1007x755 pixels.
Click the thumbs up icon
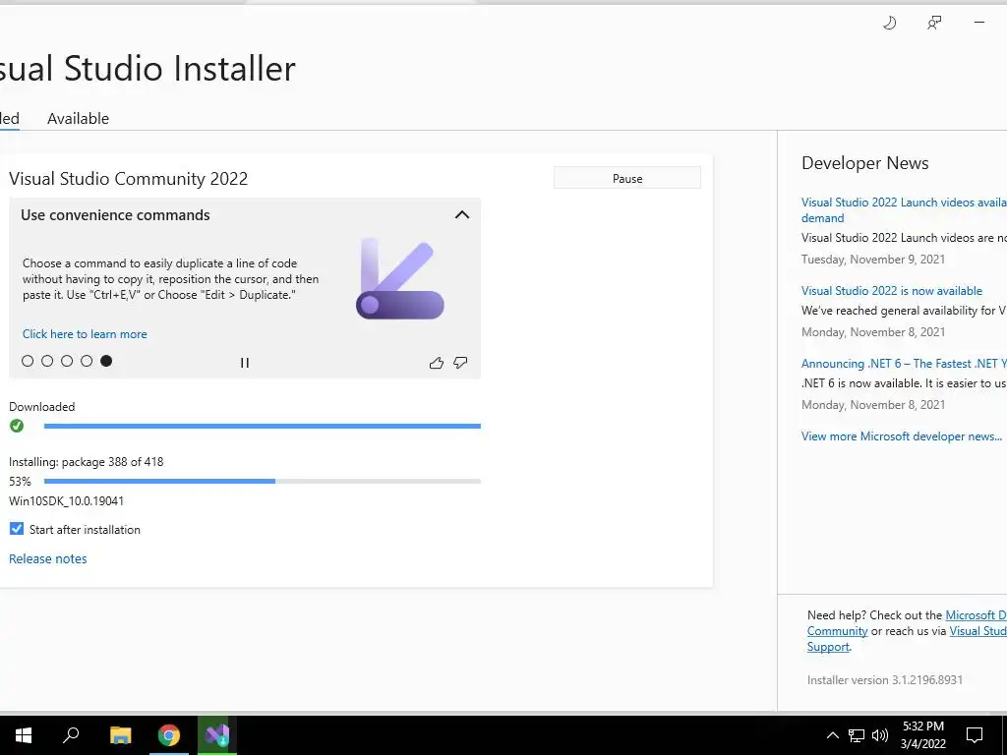(x=437, y=363)
